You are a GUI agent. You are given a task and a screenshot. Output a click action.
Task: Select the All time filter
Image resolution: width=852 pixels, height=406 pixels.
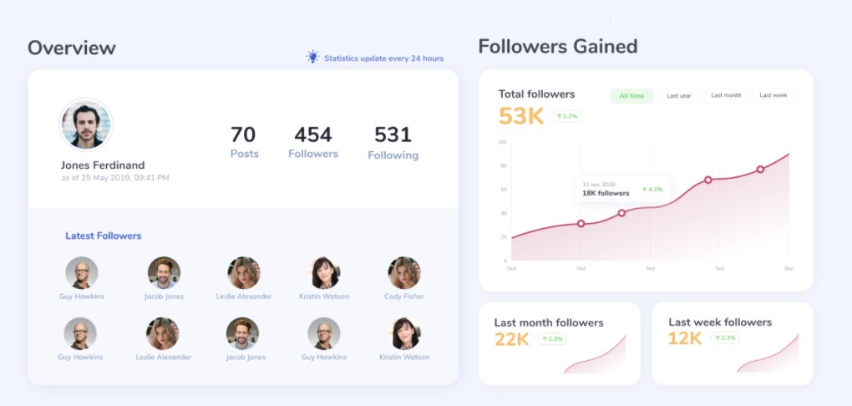pos(631,96)
